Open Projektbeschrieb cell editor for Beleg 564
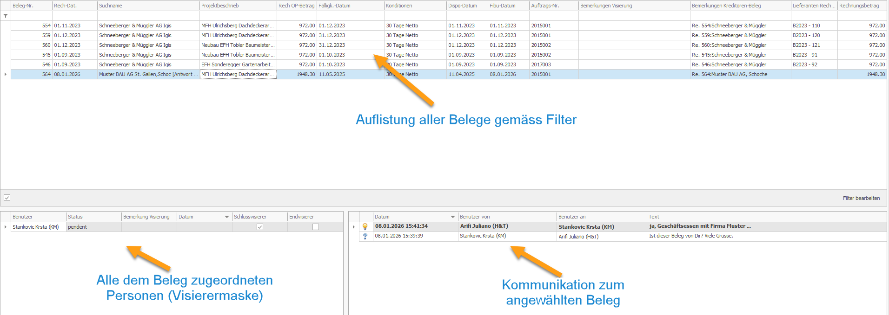 coord(238,74)
